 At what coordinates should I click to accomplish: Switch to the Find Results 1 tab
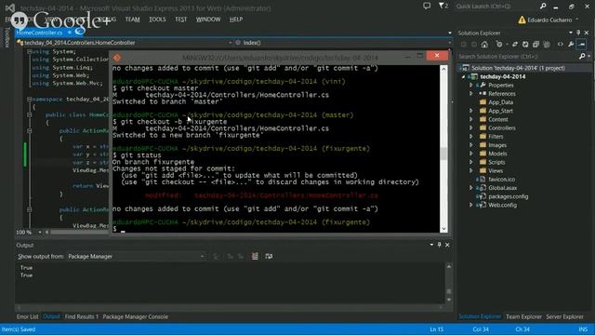[82, 316]
